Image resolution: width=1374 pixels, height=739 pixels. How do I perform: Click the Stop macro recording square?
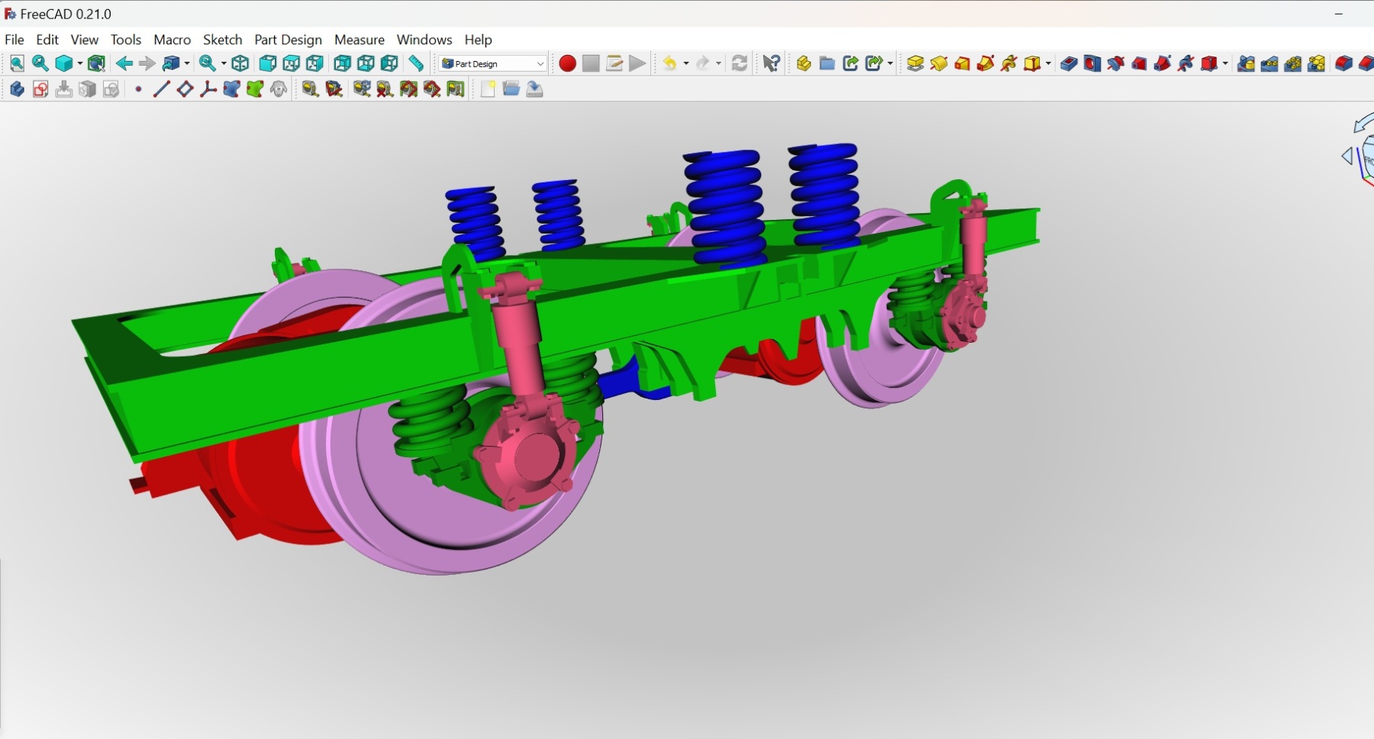tap(591, 63)
